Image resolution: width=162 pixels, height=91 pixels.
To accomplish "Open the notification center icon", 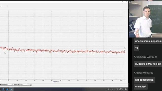I will pos(126,89).
